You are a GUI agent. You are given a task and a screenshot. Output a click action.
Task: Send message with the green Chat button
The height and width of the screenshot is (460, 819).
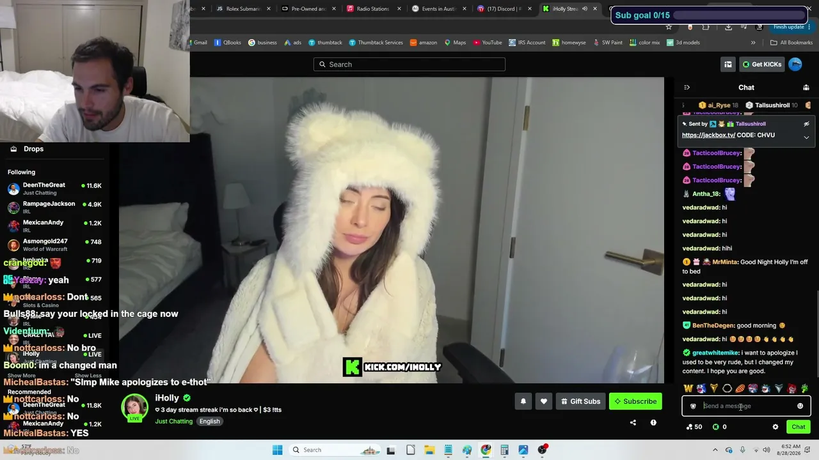pyautogui.click(x=799, y=427)
